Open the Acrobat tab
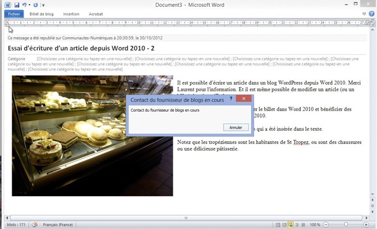Screen dimensions: 377x229 (96, 14)
